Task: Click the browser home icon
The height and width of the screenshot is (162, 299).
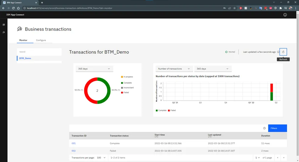Action: (18, 8)
